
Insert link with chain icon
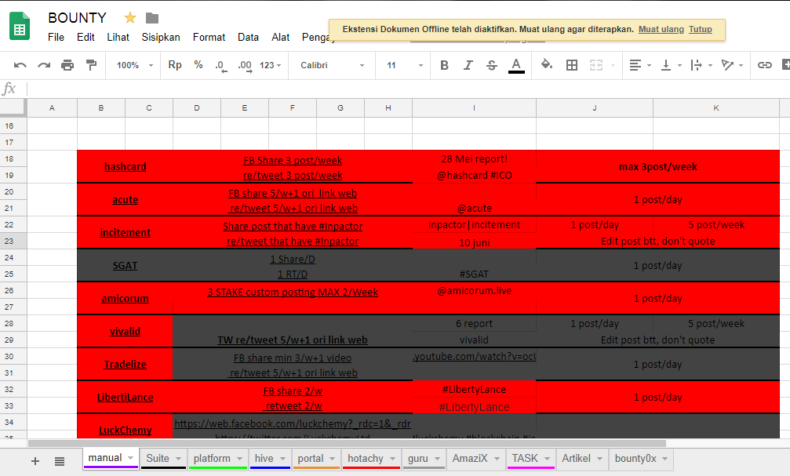(x=764, y=65)
